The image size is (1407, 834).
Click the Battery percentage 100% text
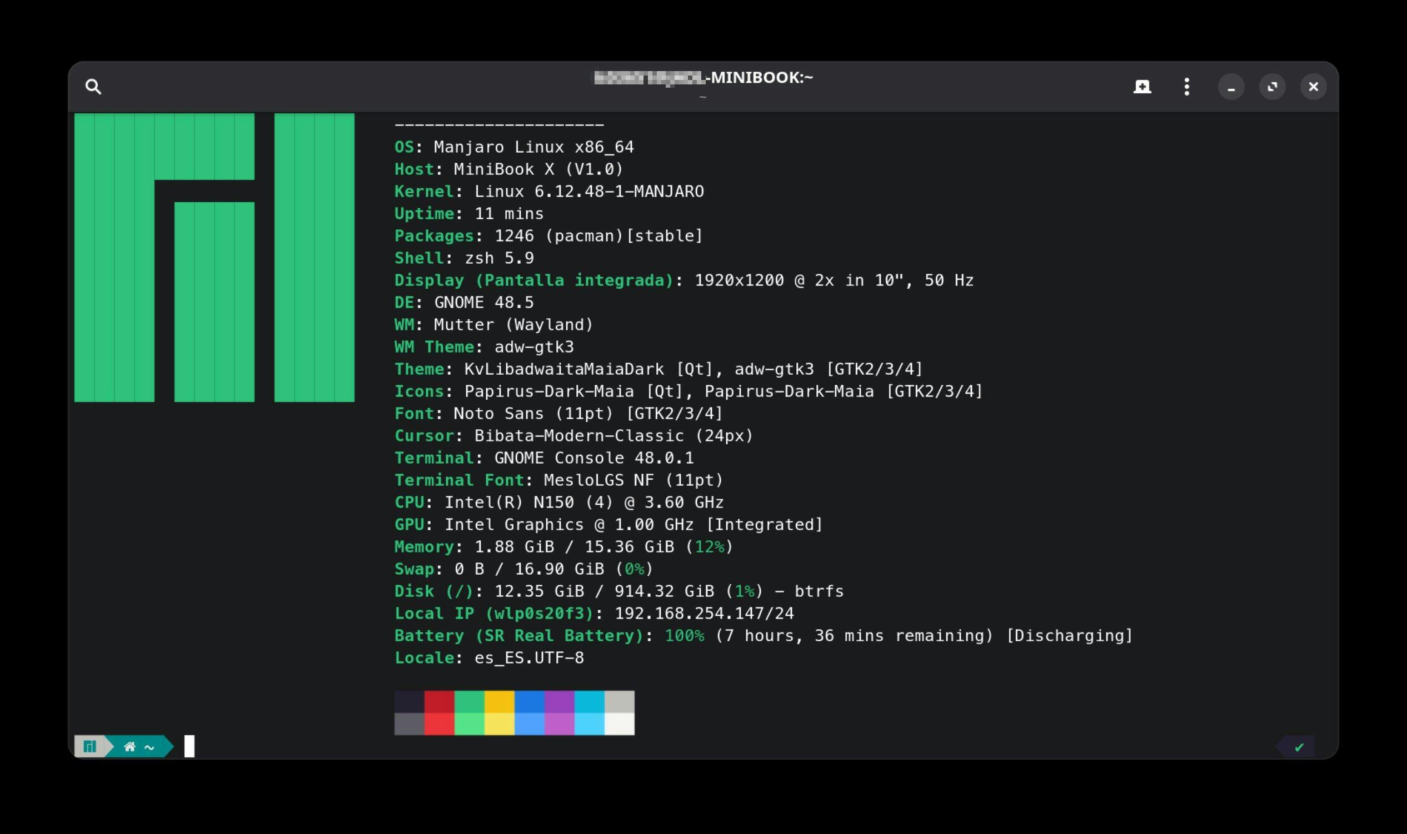click(x=684, y=636)
